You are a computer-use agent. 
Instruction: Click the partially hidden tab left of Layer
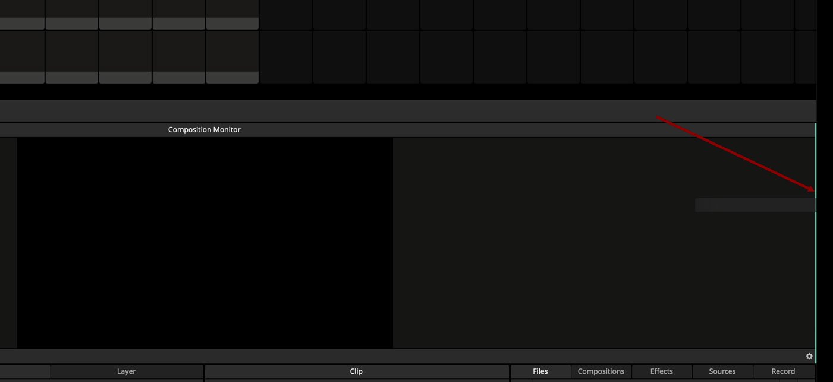click(x=24, y=371)
